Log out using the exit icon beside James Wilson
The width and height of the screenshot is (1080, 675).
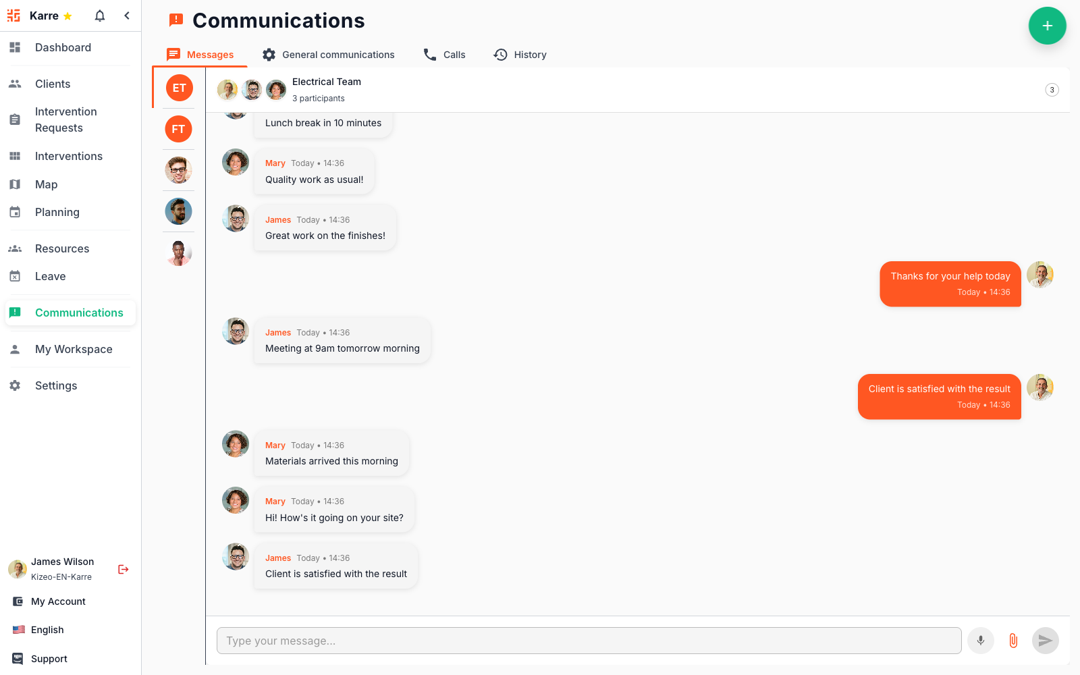pyautogui.click(x=123, y=569)
